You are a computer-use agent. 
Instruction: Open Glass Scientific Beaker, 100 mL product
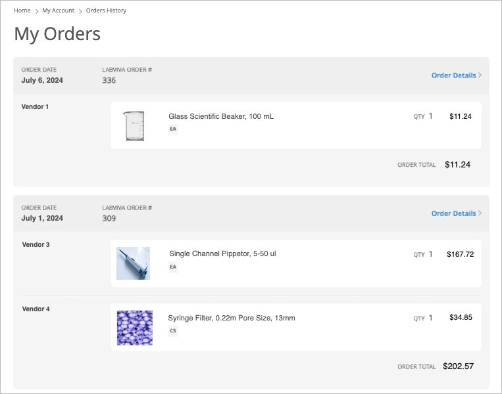221,116
